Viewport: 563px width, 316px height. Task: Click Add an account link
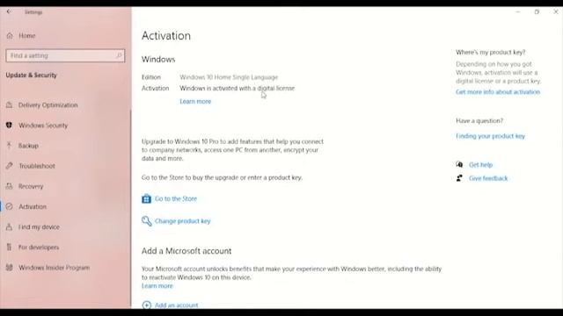(x=176, y=305)
